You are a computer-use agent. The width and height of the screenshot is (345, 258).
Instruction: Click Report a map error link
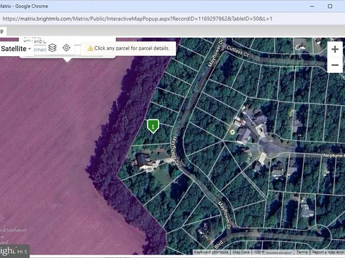328,252
